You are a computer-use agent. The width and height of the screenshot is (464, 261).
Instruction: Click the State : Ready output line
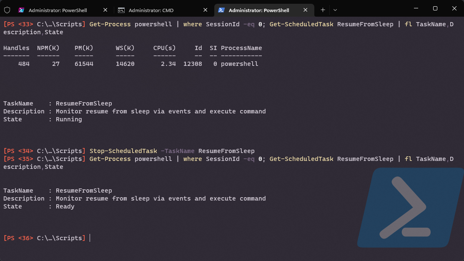[x=38, y=206]
